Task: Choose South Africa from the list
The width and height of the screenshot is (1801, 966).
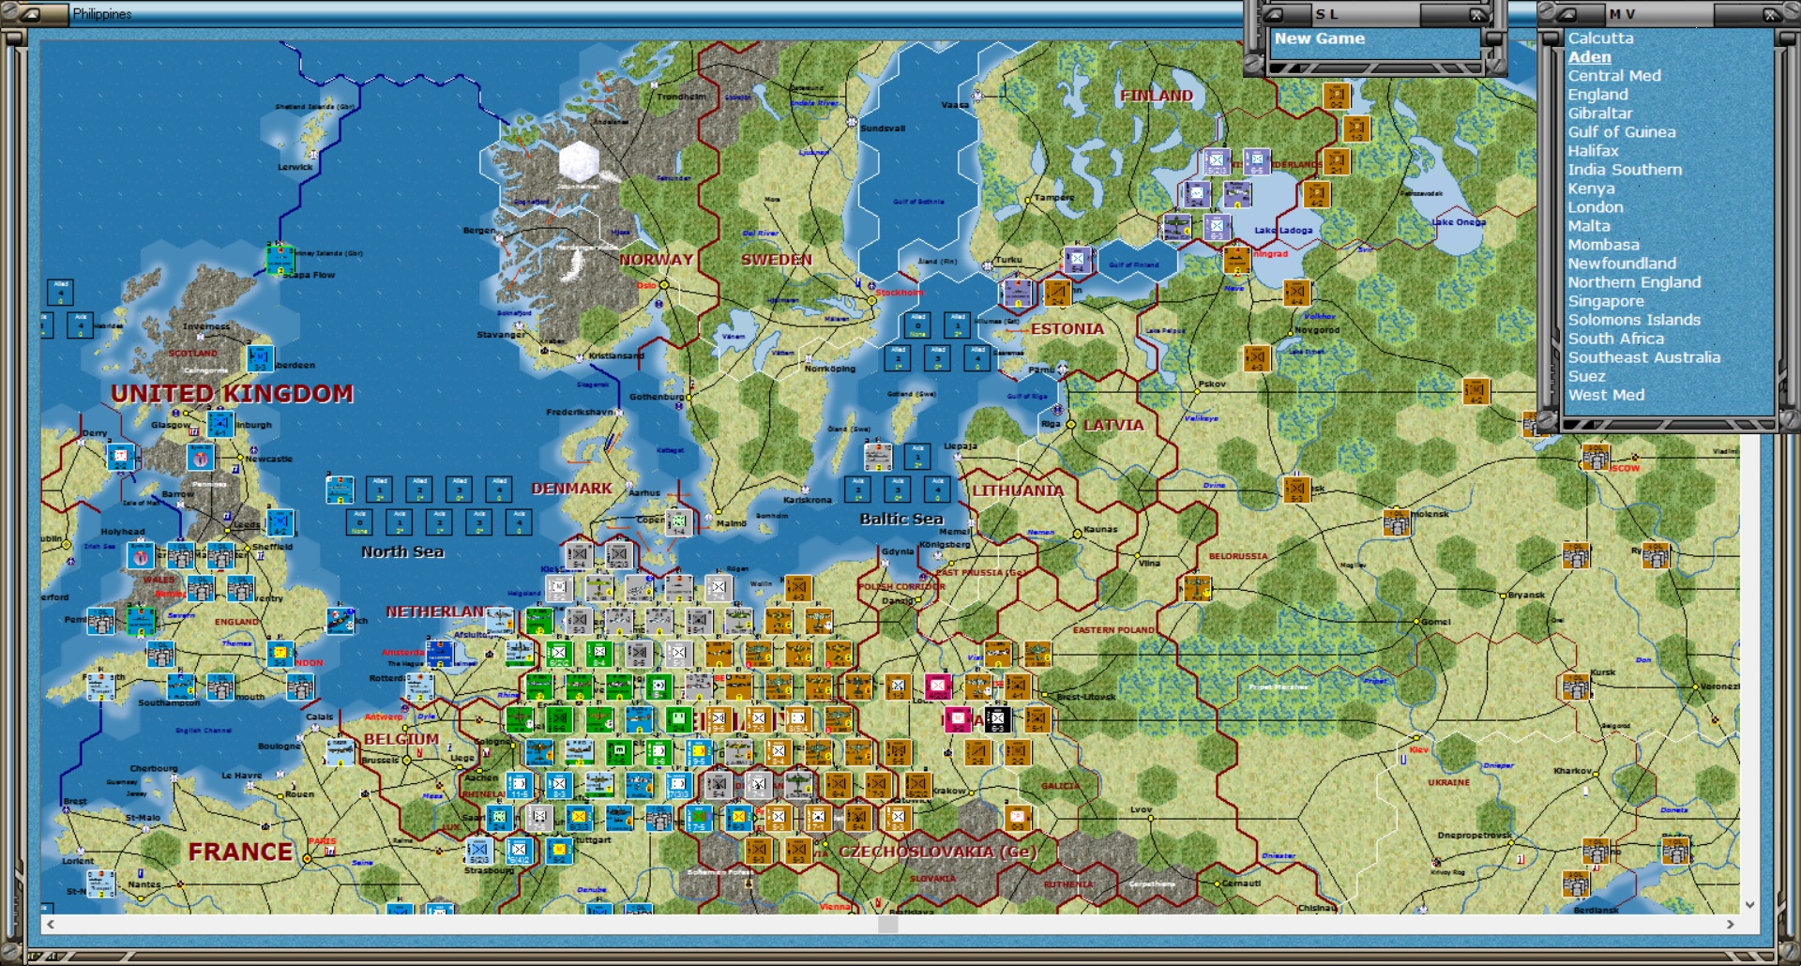Action: click(x=1616, y=339)
